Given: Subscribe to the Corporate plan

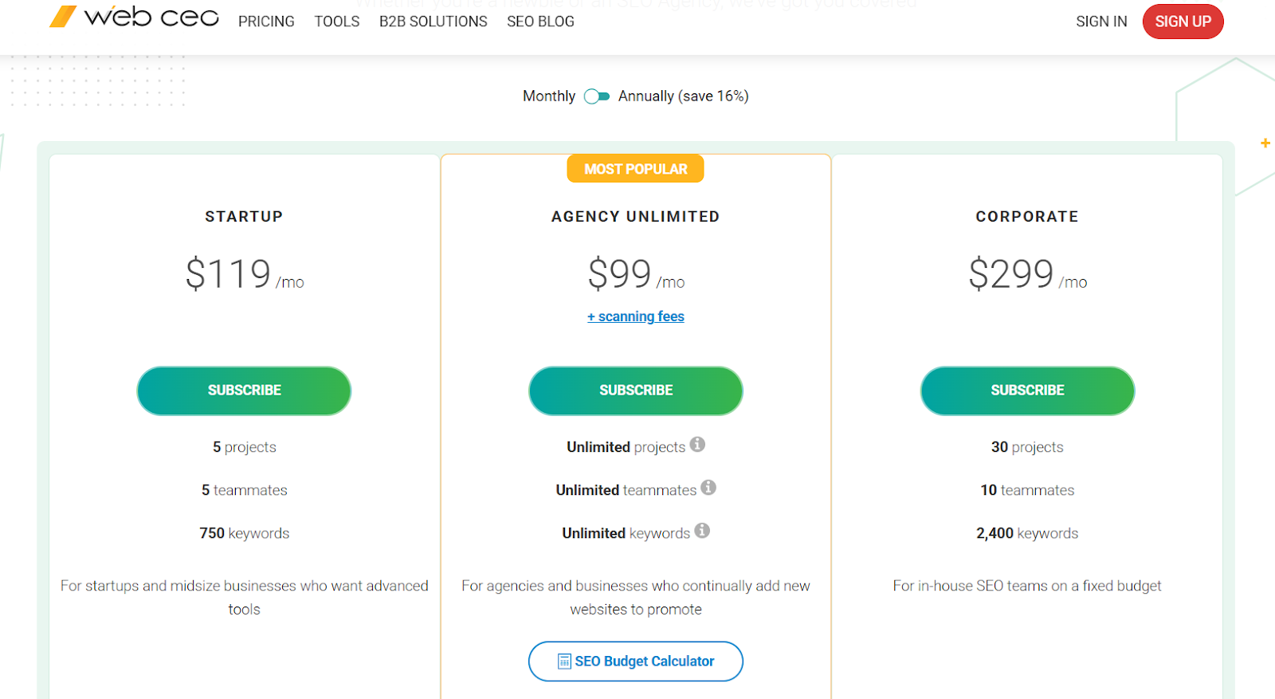Looking at the screenshot, I should pyautogui.click(x=1027, y=391).
